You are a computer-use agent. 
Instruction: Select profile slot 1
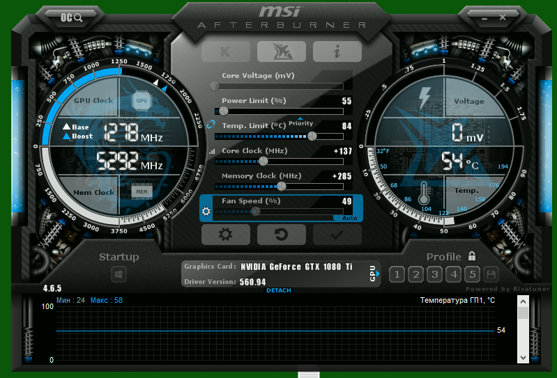tap(397, 274)
